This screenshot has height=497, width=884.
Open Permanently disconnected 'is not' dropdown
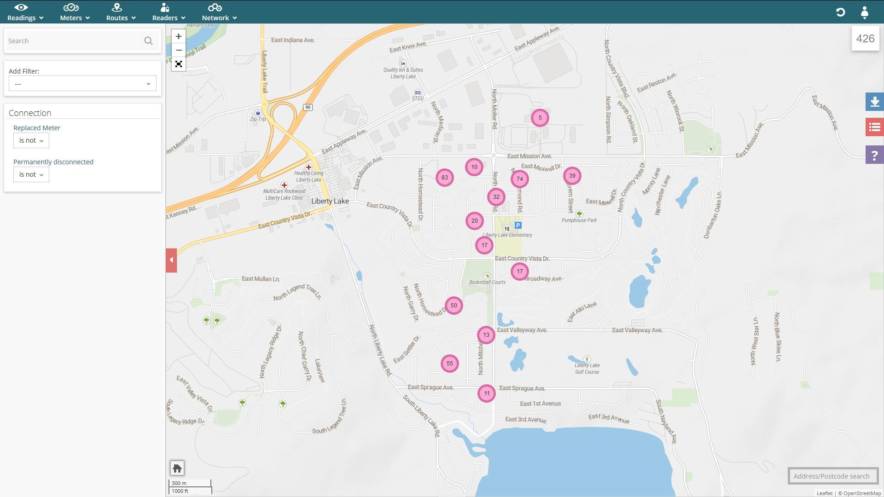pos(31,174)
